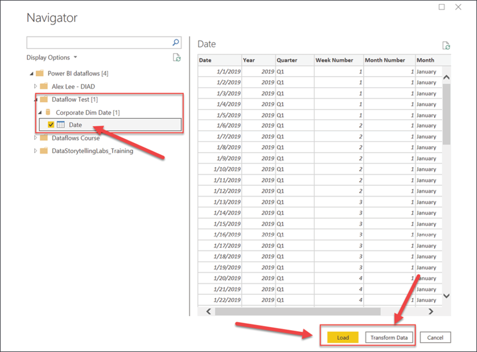Select the Month Number column header
The height and width of the screenshot is (352, 477).
389,60
